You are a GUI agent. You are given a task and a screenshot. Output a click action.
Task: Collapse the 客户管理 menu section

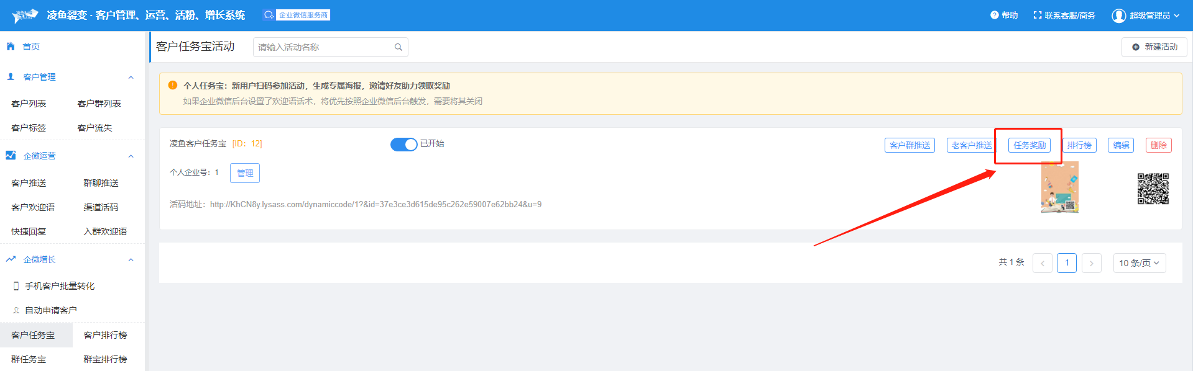pyautogui.click(x=131, y=78)
